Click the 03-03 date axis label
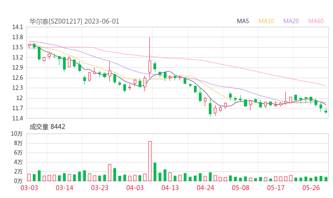Viewport: 333px width, 198px height. pos(29,188)
